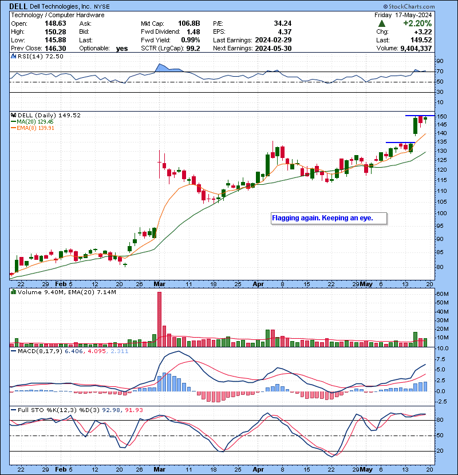Screen dimensions: 458x475
Task: Click the Last Earnings date 2024-02-29
Action: (x=274, y=40)
